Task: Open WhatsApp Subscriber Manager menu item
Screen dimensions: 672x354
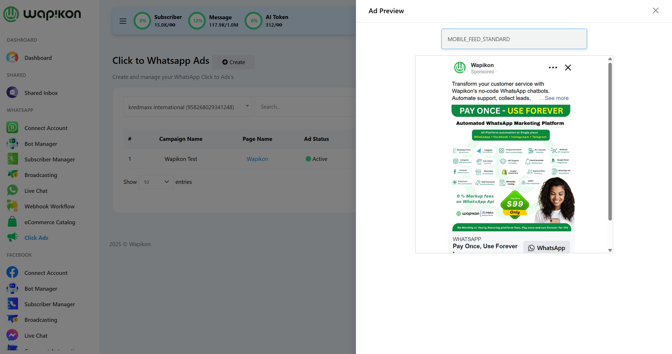Action: pyautogui.click(x=50, y=160)
